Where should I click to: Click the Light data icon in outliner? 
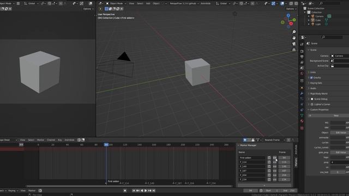pyautogui.click(x=326, y=24)
